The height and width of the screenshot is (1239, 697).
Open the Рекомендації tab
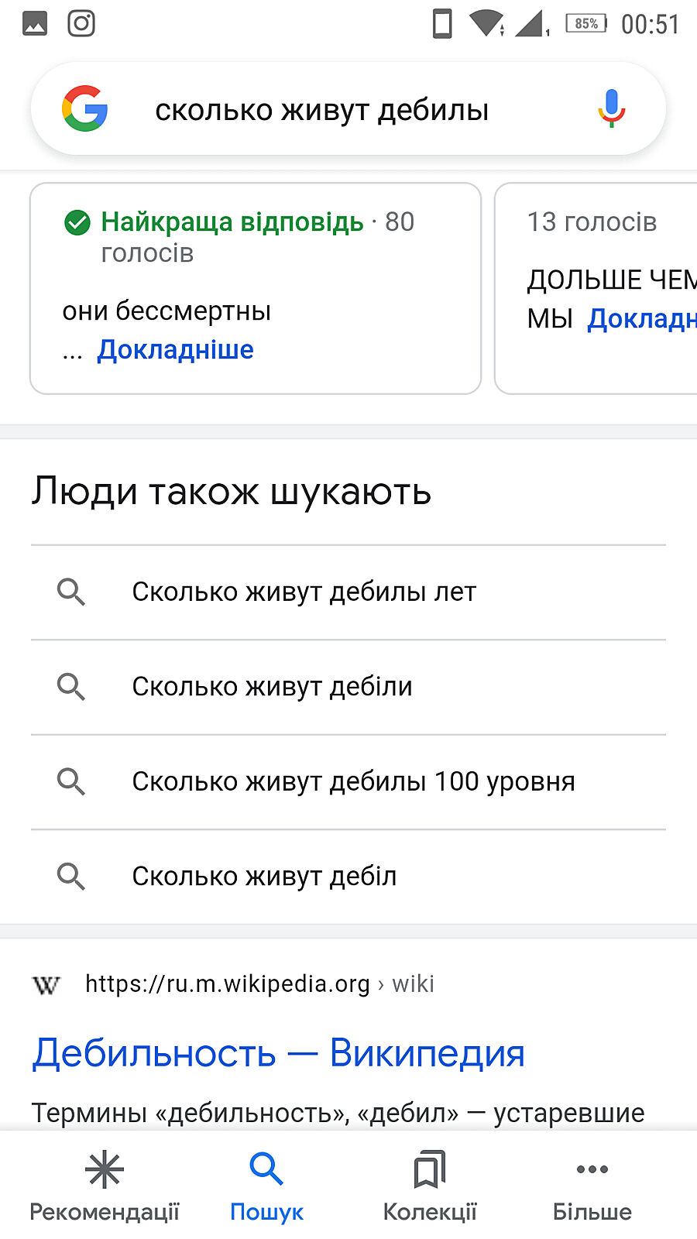point(105,1186)
